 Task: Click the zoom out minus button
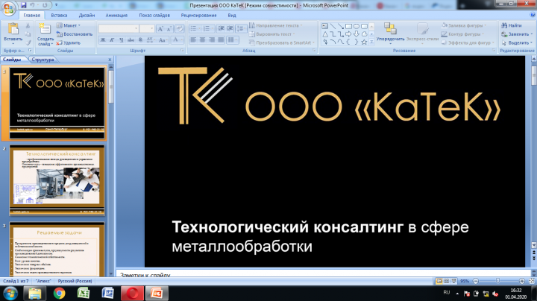(x=475, y=281)
